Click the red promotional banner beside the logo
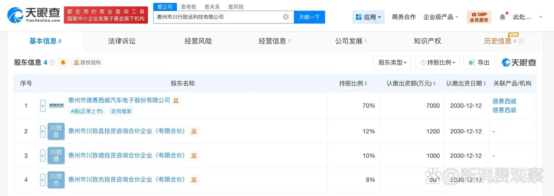 [106, 15]
